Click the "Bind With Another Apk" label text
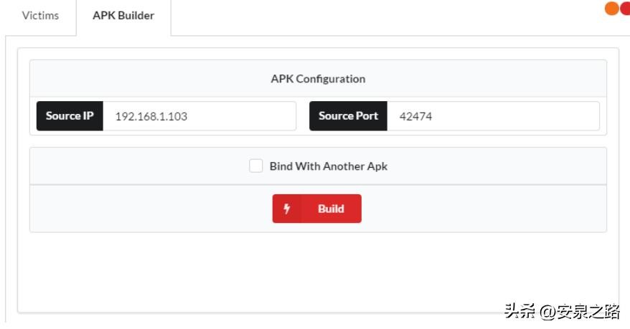 point(328,166)
